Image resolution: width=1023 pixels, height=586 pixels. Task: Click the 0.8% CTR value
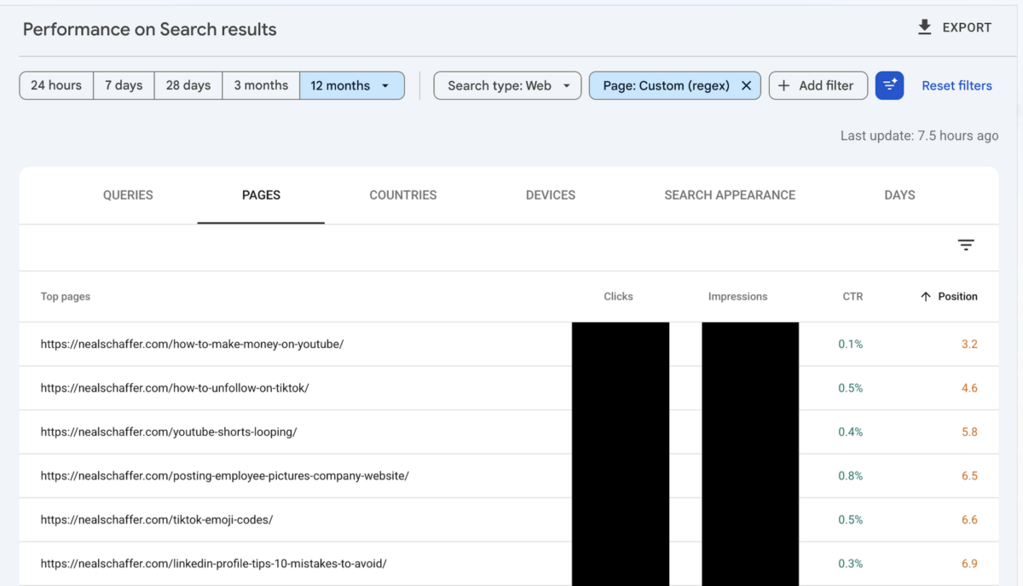[851, 476]
